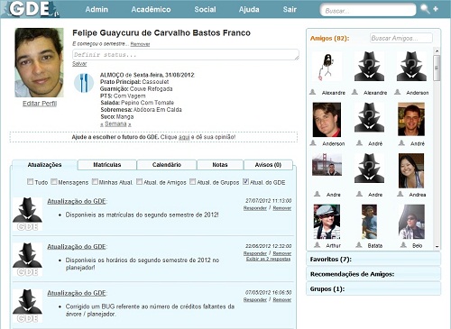Screen dimensions: 451x329
Task: Click the Editar Perfil link
Action: point(40,104)
